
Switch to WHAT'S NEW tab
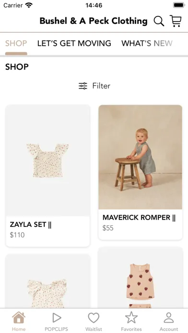(x=147, y=44)
